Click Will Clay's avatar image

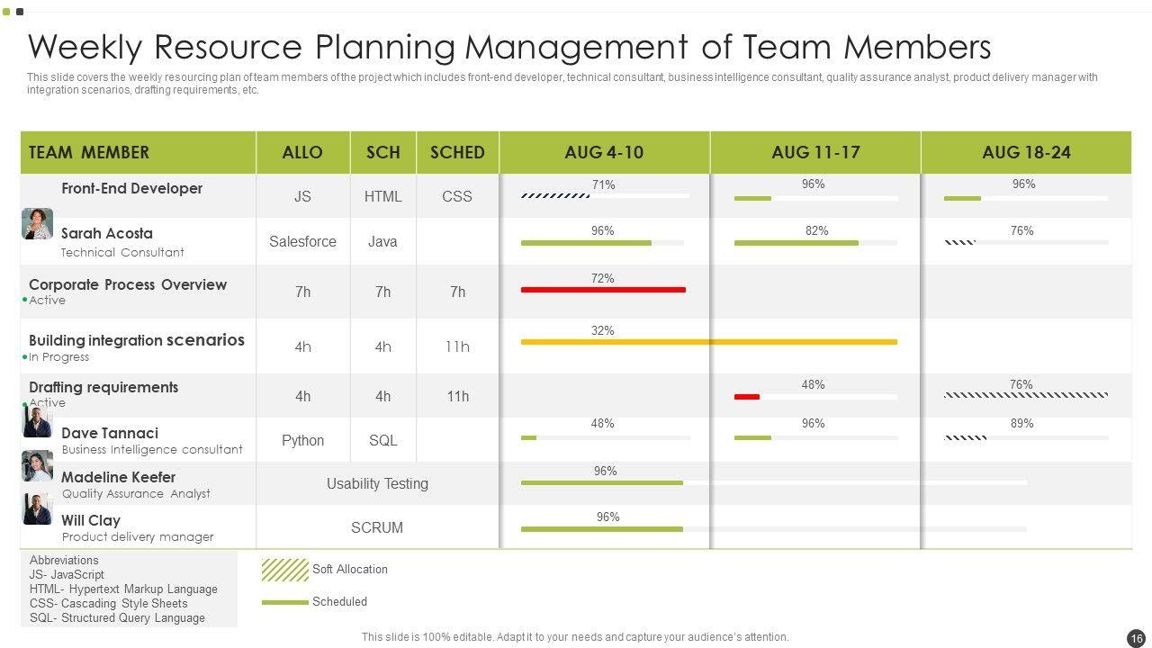37,508
